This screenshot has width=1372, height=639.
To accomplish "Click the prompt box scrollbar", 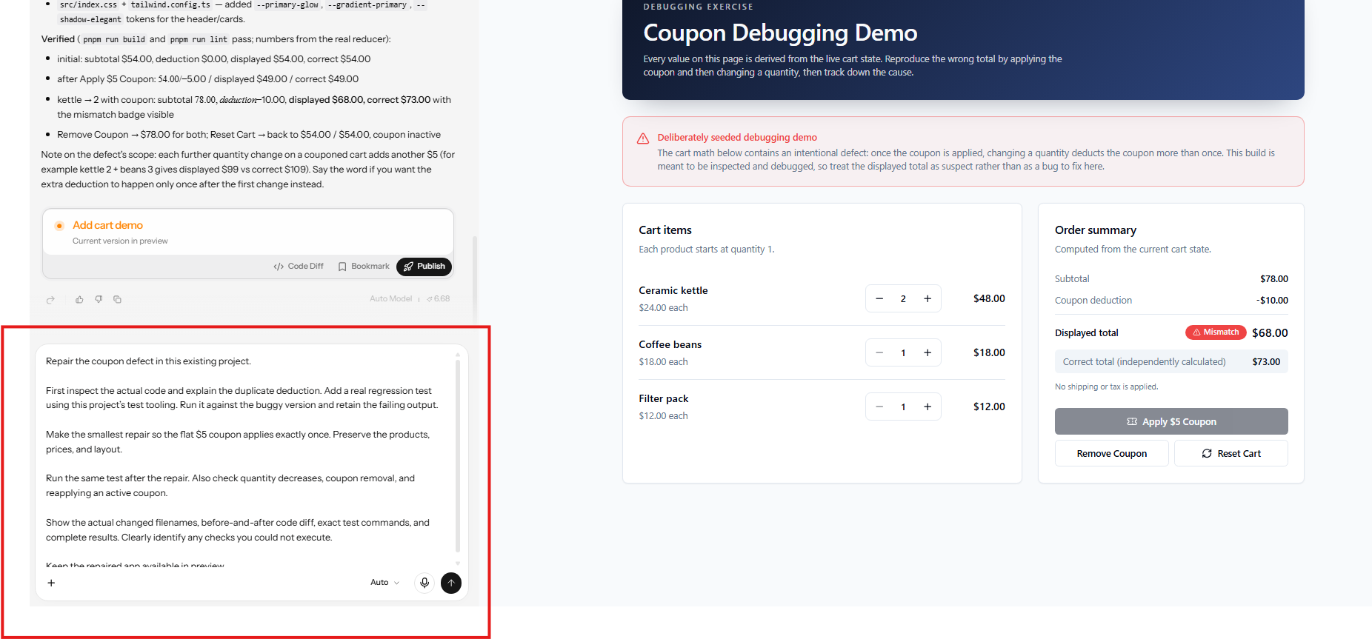I will tap(458, 455).
